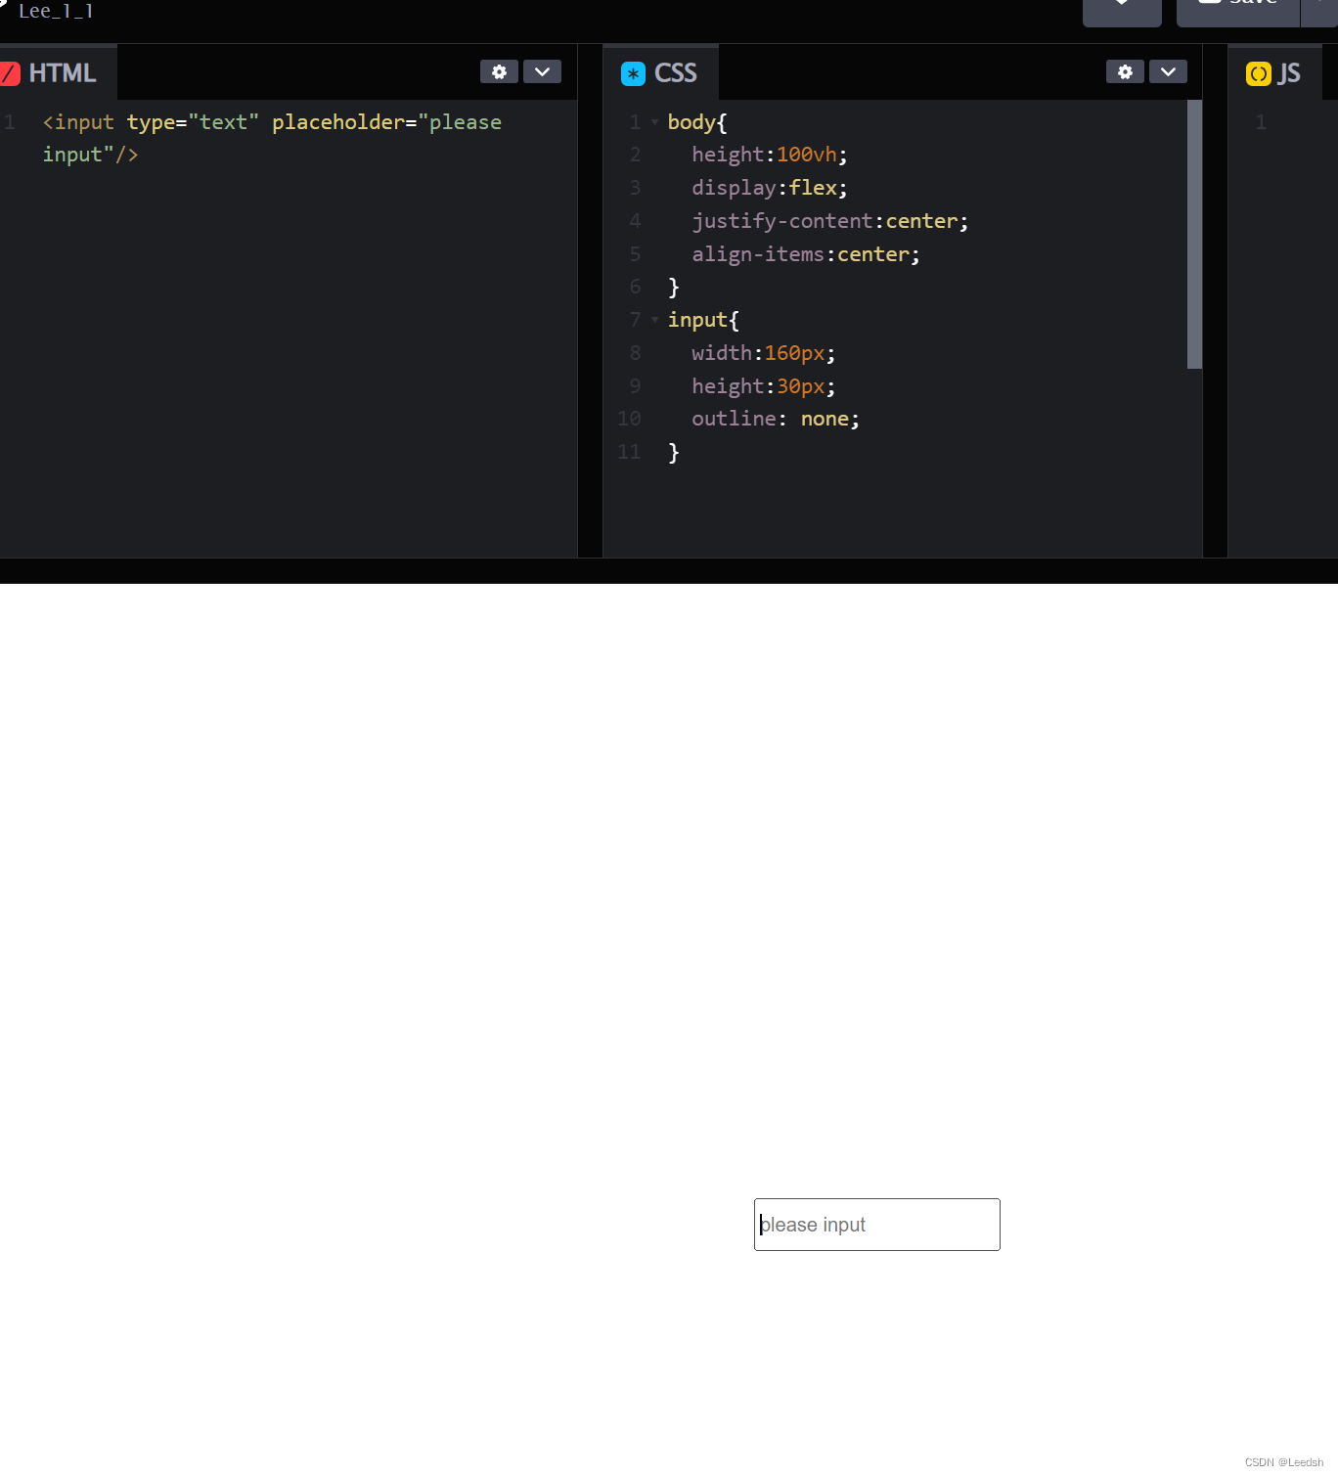
Task: Expand HTML panel dropdown chevron
Action: 542,71
